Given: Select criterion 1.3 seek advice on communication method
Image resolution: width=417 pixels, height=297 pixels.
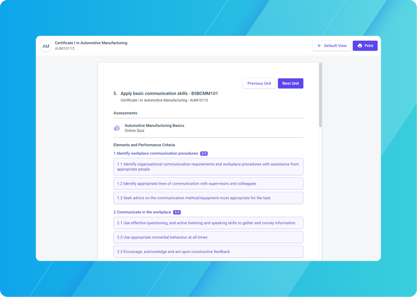Looking at the screenshot, I should click(x=208, y=198).
